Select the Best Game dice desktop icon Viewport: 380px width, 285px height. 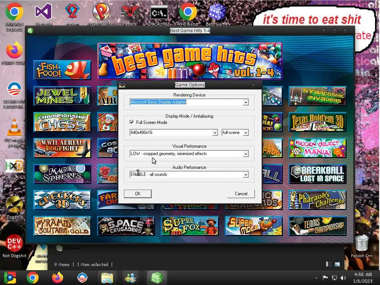click(217, 14)
